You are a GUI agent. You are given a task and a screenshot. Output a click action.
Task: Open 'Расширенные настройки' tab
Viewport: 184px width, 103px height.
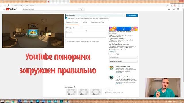point(98,22)
